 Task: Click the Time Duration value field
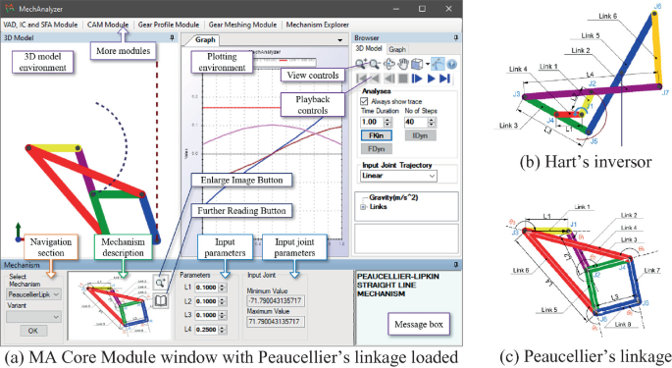(x=372, y=122)
